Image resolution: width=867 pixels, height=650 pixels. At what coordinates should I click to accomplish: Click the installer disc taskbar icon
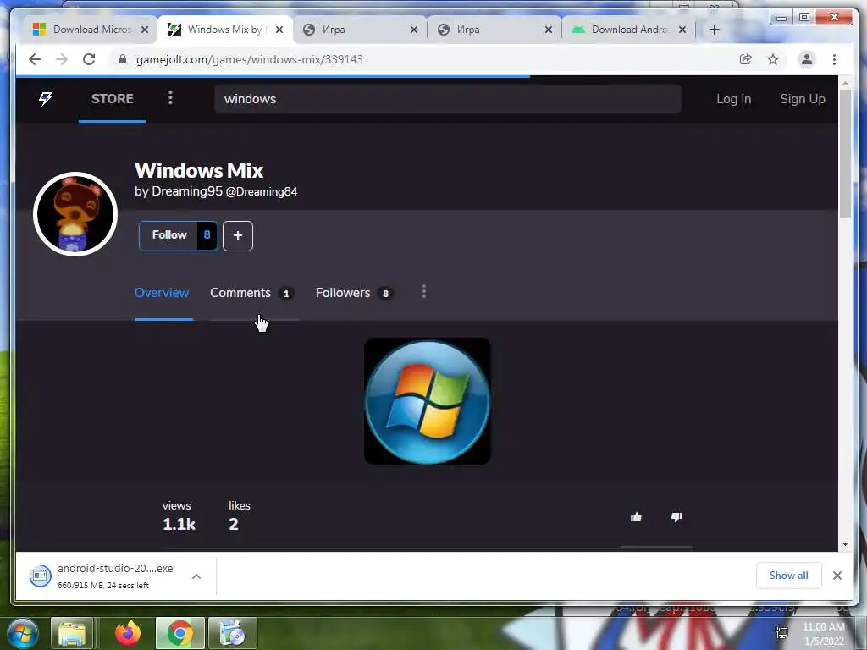[x=233, y=633]
